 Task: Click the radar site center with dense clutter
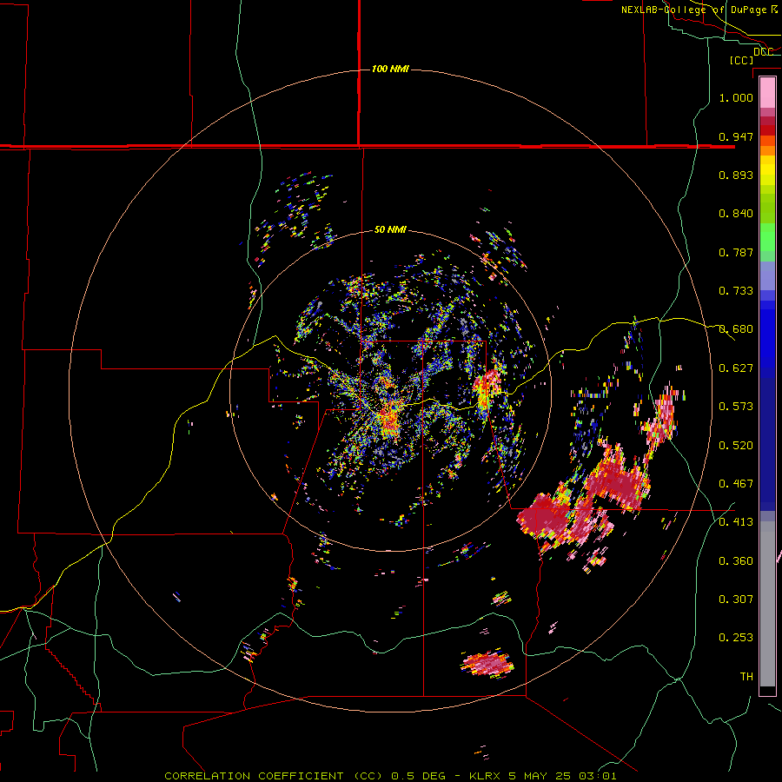tap(389, 418)
